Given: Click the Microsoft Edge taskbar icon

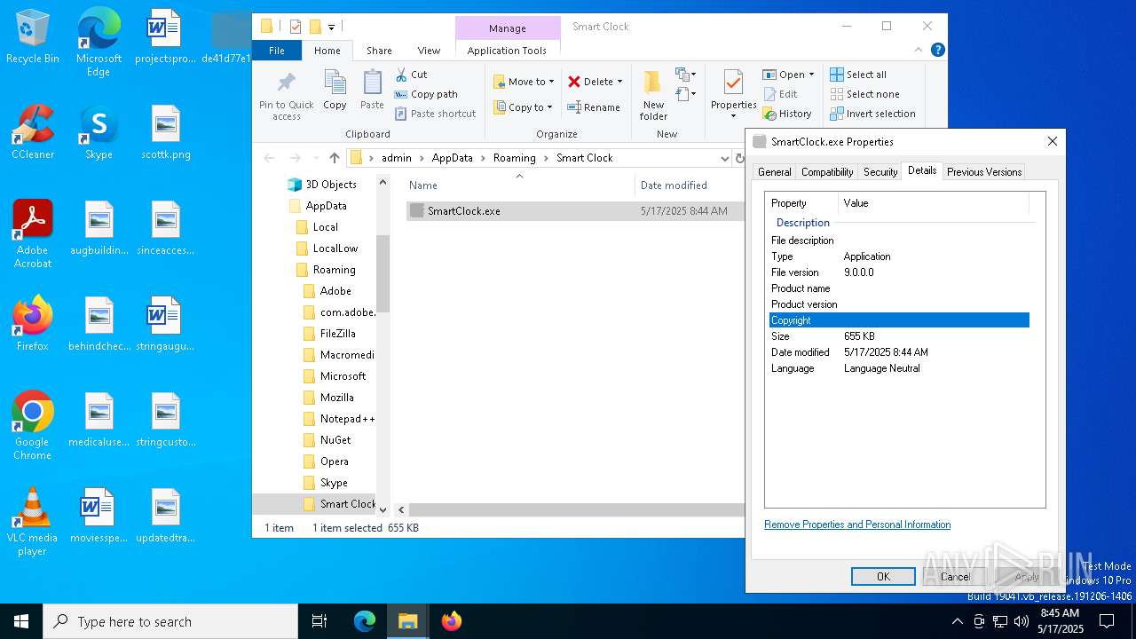Looking at the screenshot, I should pos(365,621).
